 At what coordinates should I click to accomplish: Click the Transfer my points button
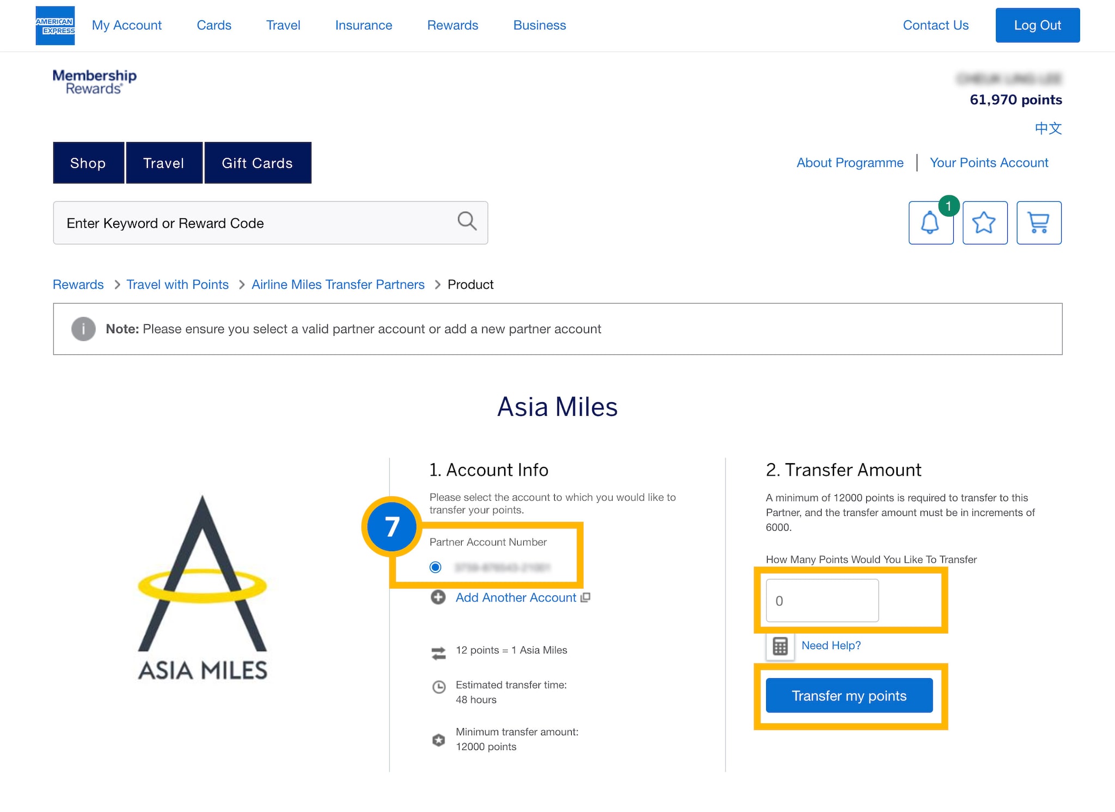849,696
